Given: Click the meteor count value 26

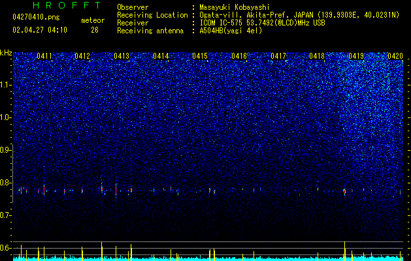Looking at the screenshot, I should click(95, 30).
